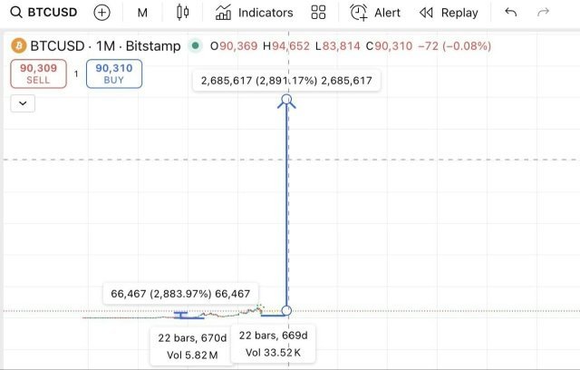Select the BTCUSD · 1M · Bitstamp legend title
The width and height of the screenshot is (580, 370).
pyautogui.click(x=104, y=45)
